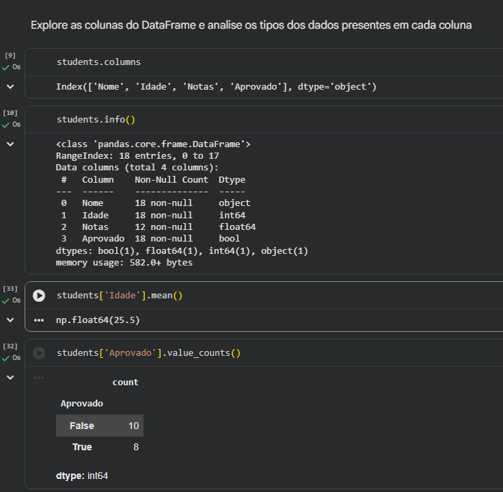The height and width of the screenshot is (492, 503).
Task: Click the np.float64(25.5) output
Action: [x=98, y=320]
